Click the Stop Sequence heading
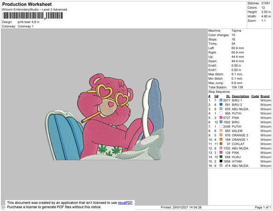This screenshot has height=211, width=273. coord(219,92)
